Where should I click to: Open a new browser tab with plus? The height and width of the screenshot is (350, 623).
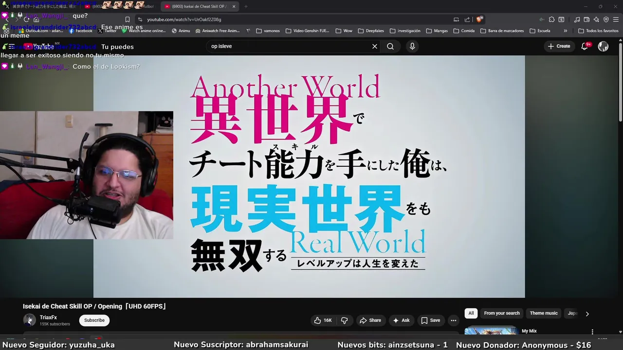246,6
